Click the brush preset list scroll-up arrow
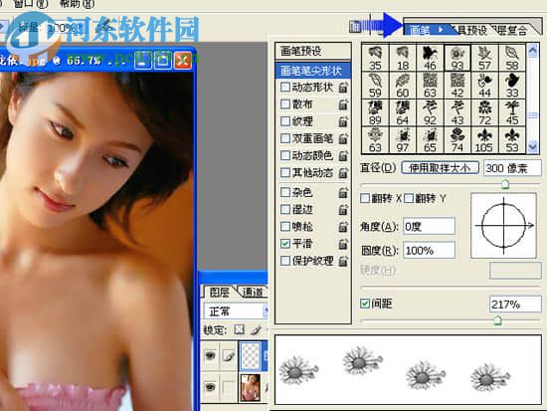 [533, 52]
